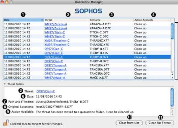Open OF97/Tanger-A link for TANGERA.X7T
This screenshot has width=178, height=128.
tap(55, 66)
